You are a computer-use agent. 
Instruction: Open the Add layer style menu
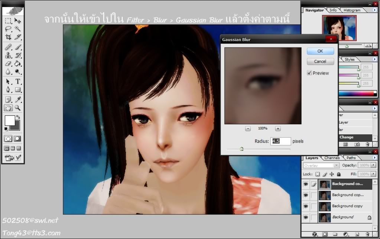[x=315, y=234]
